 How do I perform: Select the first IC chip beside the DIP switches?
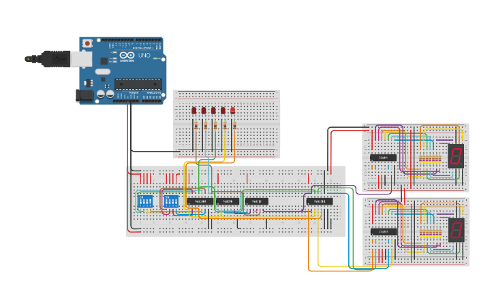tap(200, 201)
